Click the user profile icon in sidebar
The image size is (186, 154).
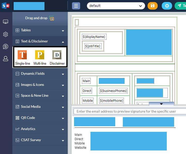6,59
